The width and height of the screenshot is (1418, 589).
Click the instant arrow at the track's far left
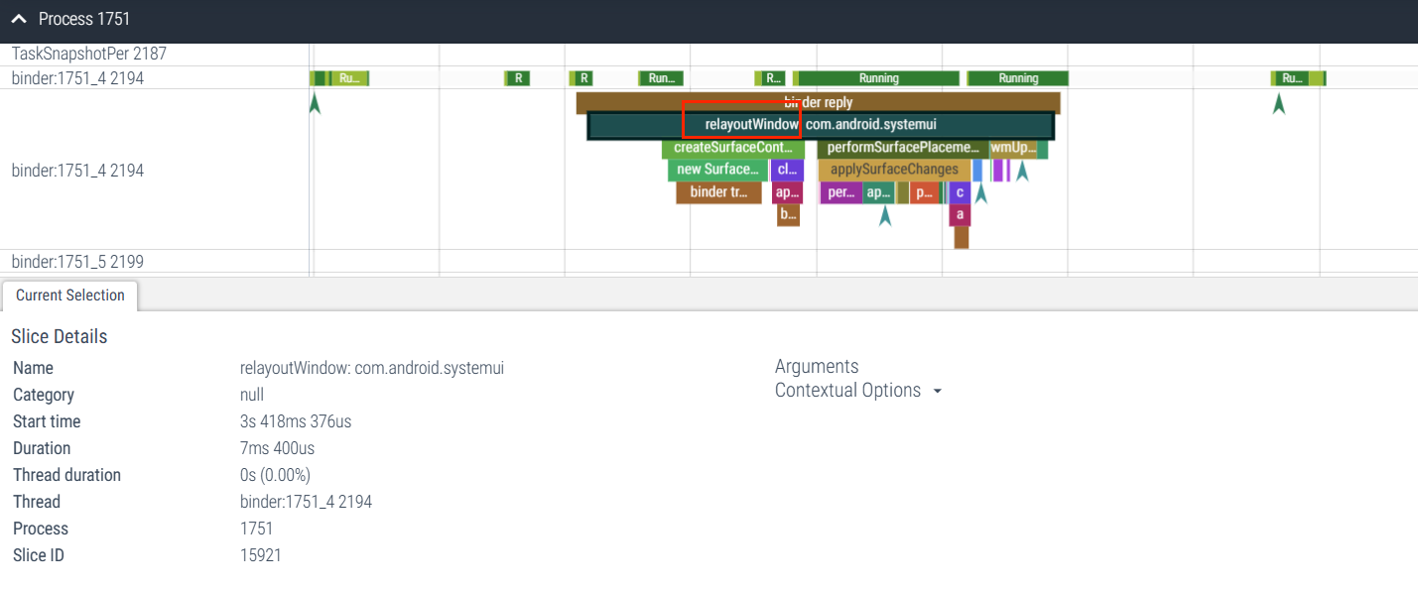point(315,103)
